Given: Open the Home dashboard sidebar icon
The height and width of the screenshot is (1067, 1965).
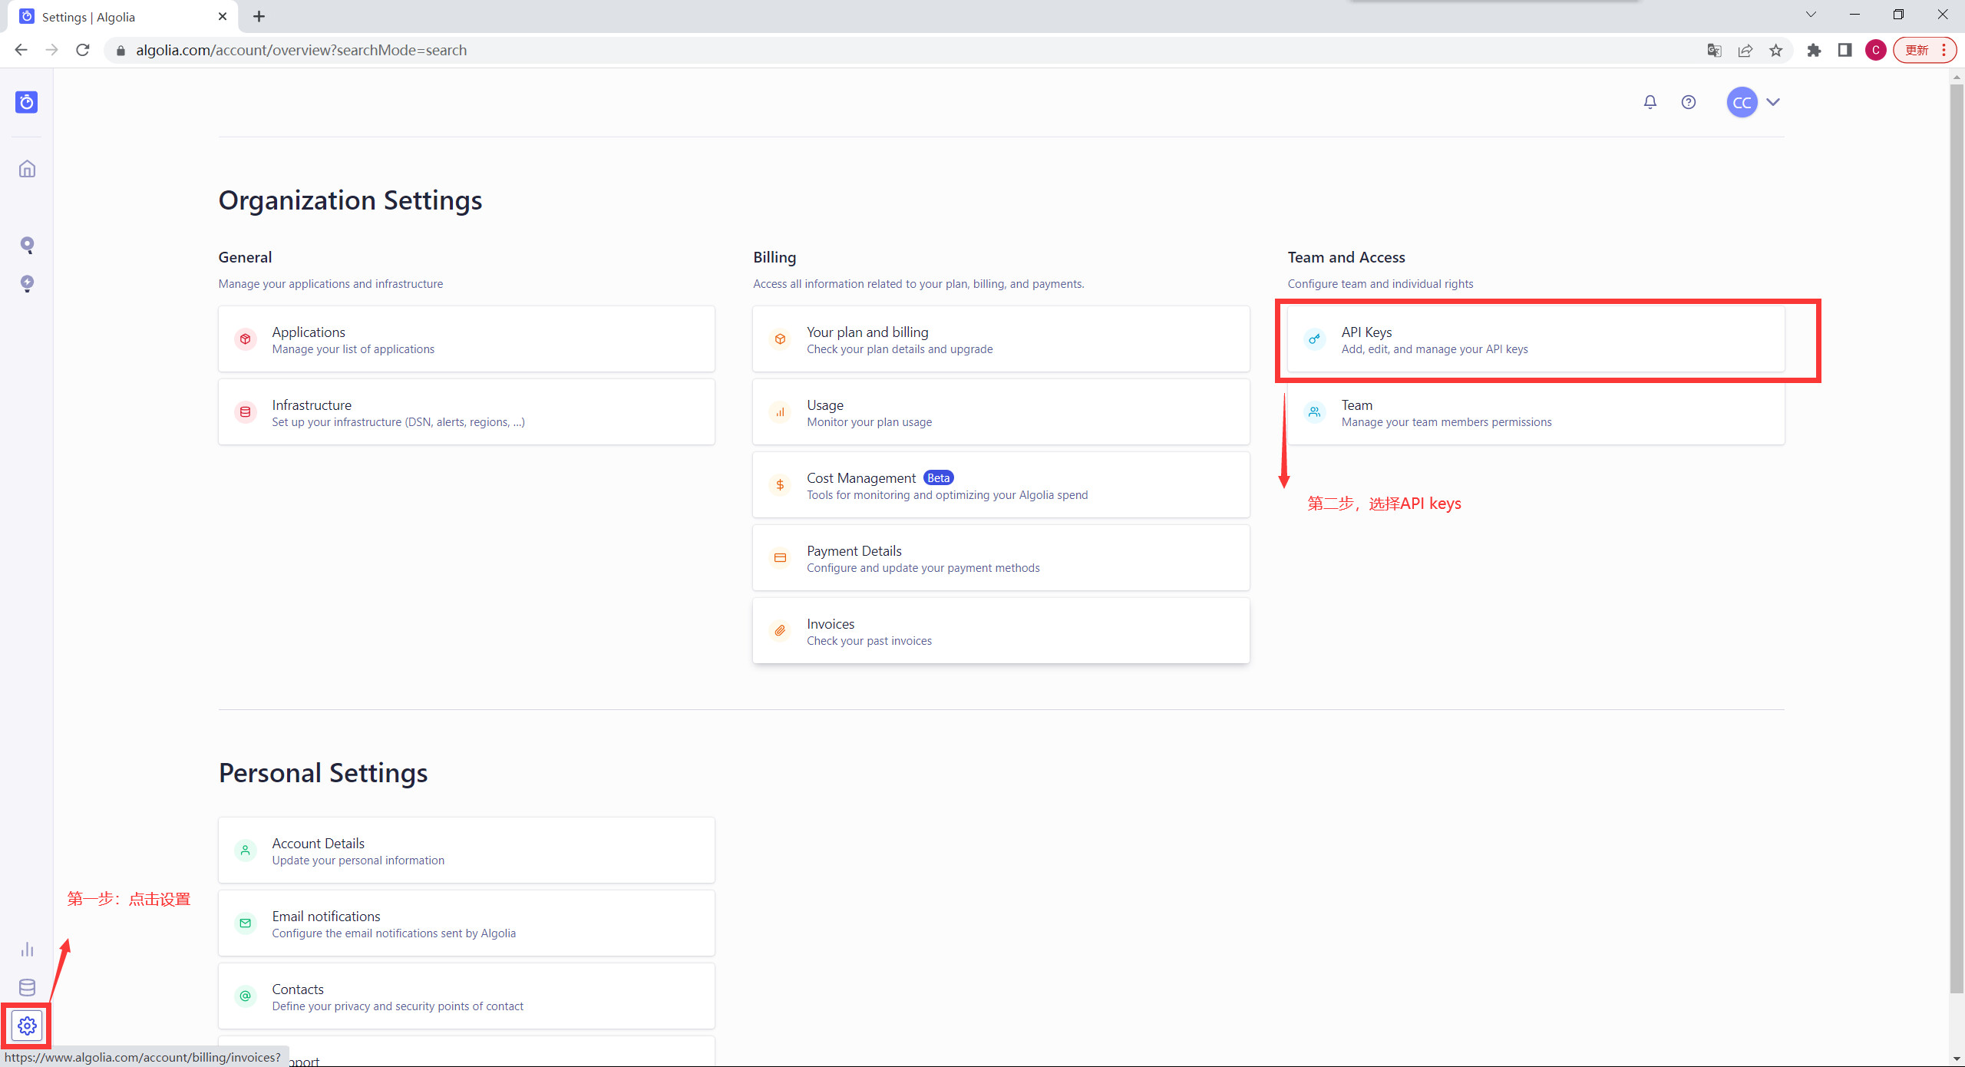Looking at the screenshot, I should 27,169.
